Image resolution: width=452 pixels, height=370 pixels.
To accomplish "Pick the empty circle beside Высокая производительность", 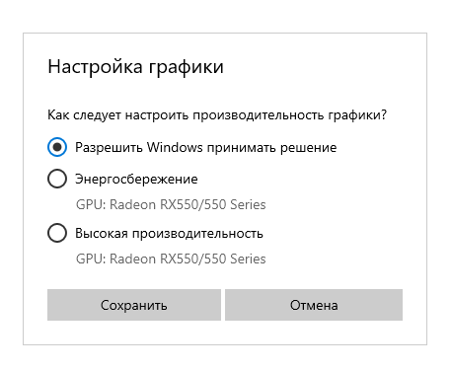I will point(57,233).
